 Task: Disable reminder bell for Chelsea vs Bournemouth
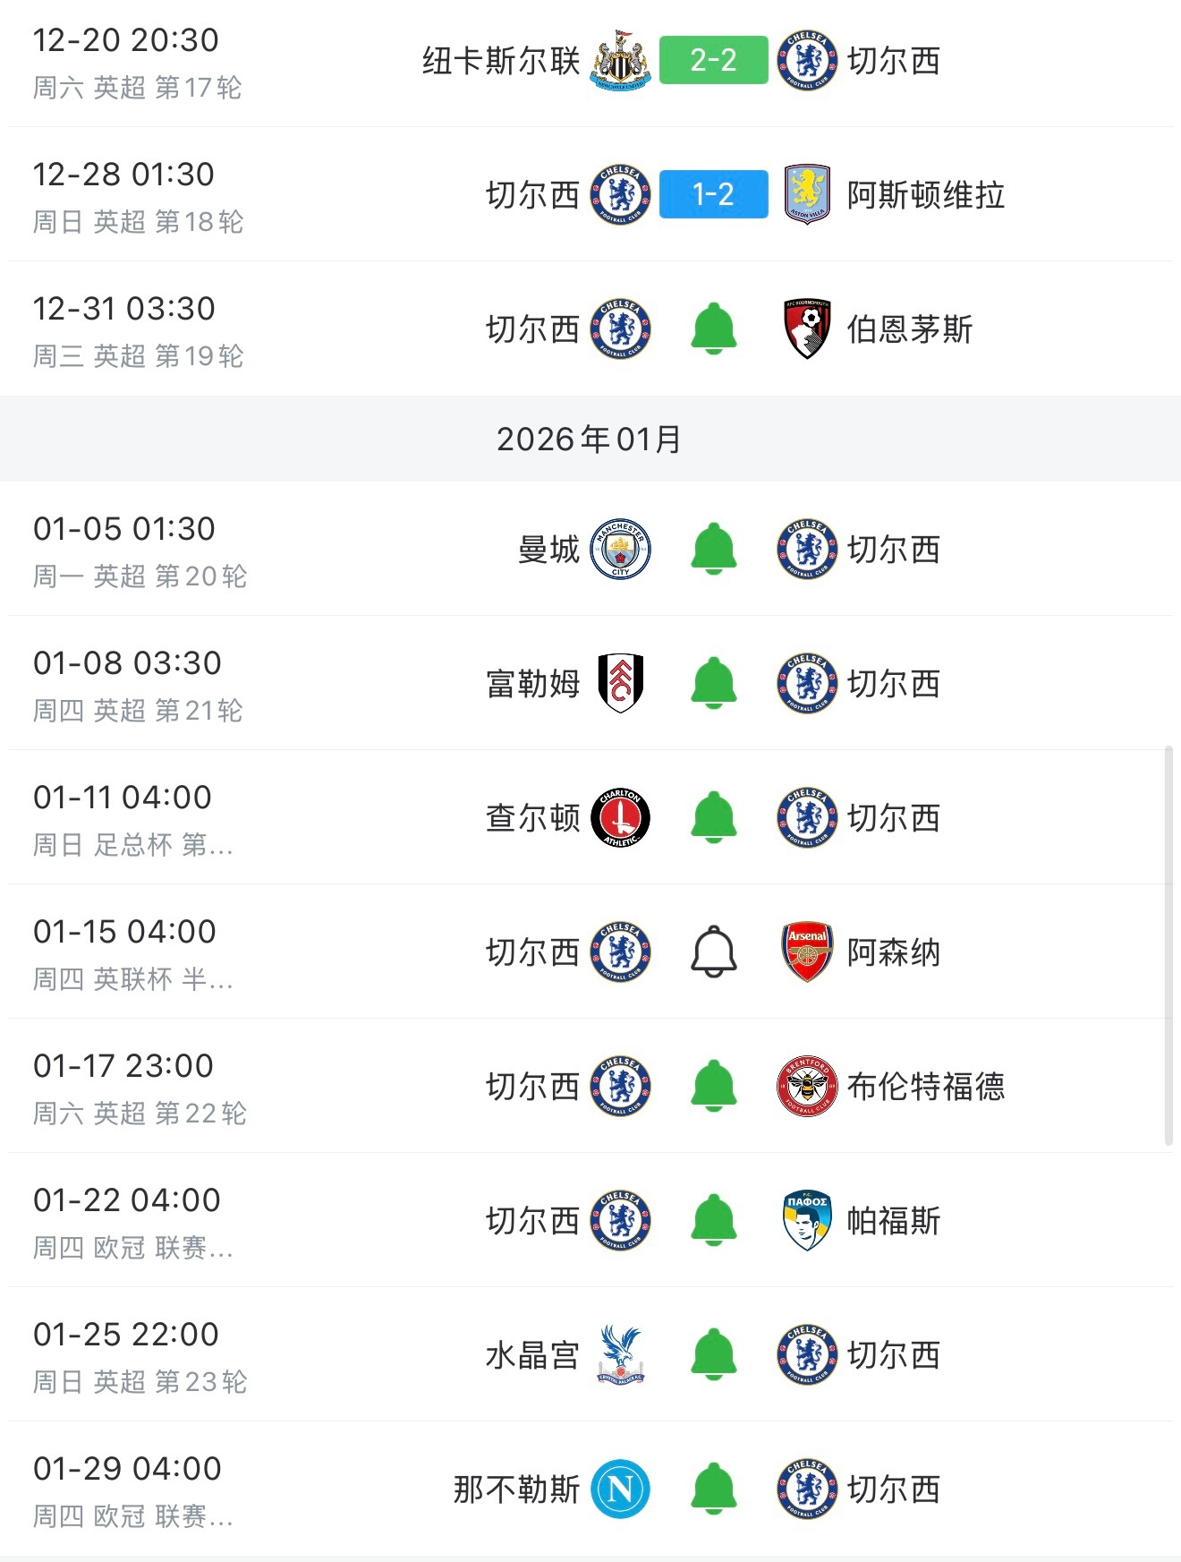click(x=714, y=329)
